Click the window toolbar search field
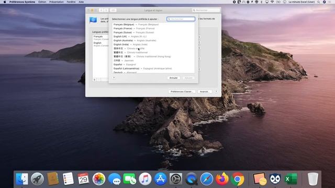The height and width of the screenshot is (188, 335). [x=206, y=10]
